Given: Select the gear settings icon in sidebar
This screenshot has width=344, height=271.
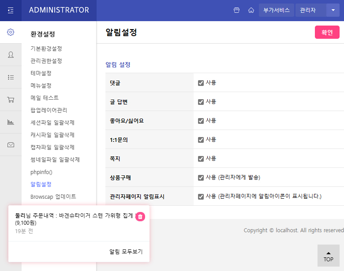Looking at the screenshot, I should click(x=11, y=32).
